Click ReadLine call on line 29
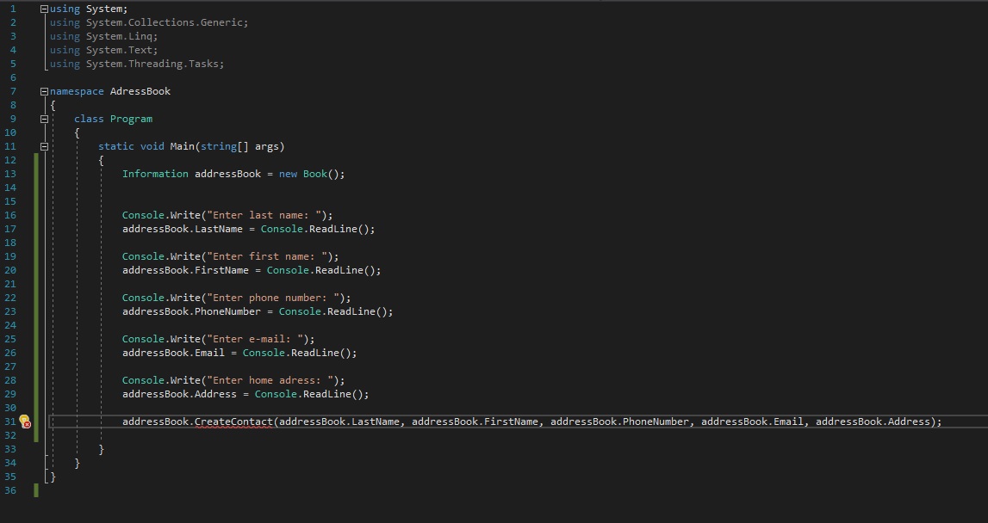Screen dimensions: 988x523 327,395
